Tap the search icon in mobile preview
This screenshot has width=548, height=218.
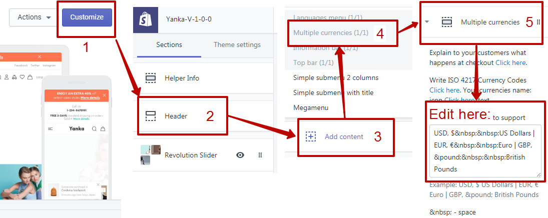click(x=94, y=128)
